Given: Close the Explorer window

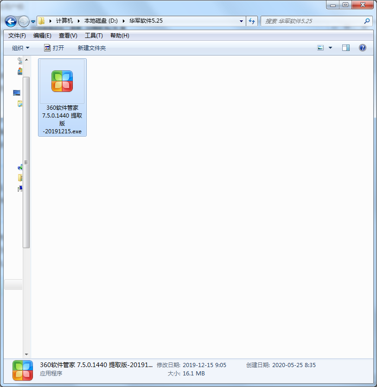Looking at the screenshot, I should coord(363,5).
